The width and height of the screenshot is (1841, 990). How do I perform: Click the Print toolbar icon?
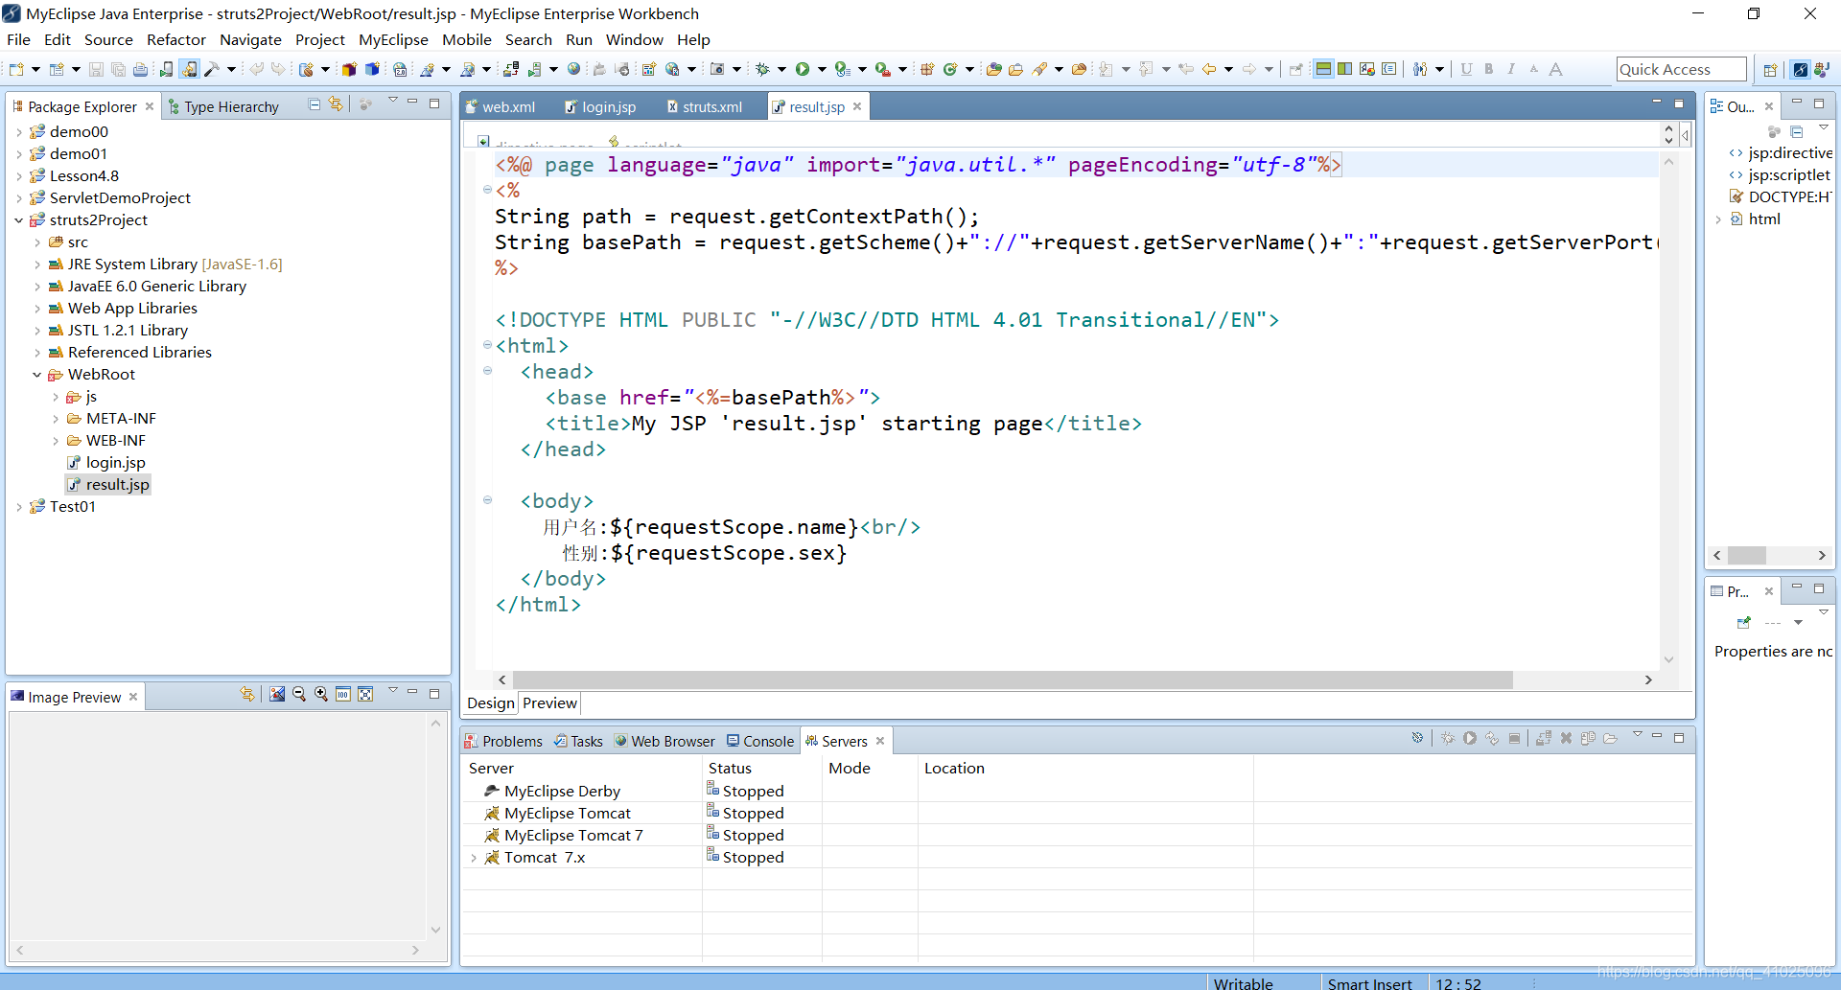pos(140,69)
